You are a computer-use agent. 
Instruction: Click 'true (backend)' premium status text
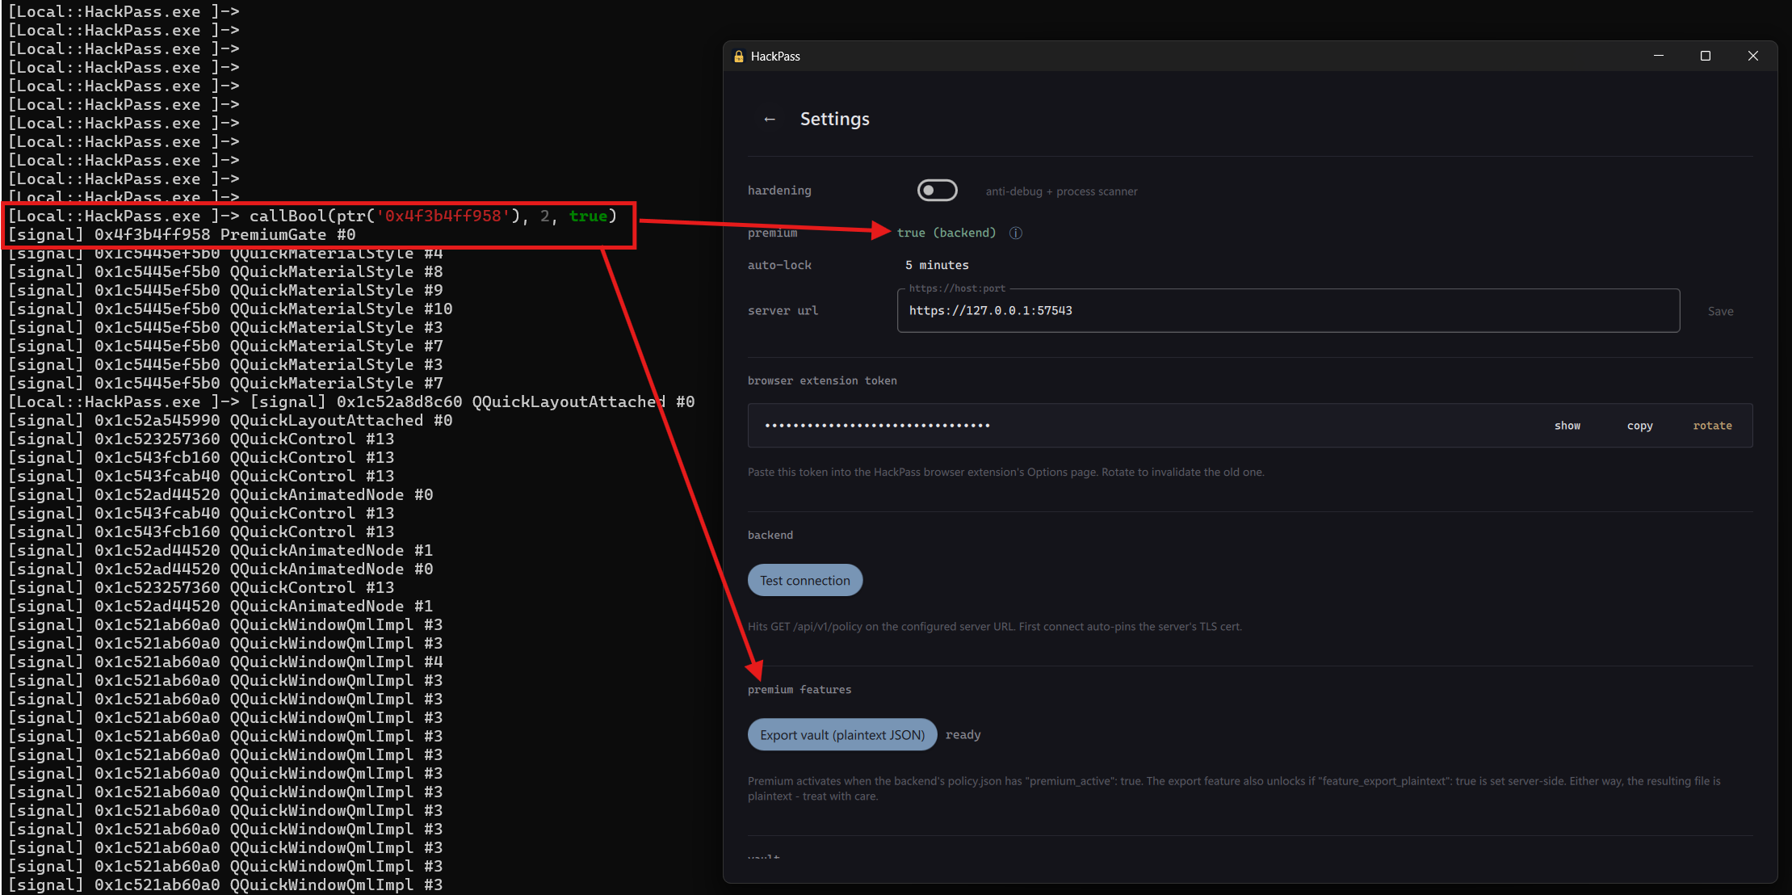click(x=946, y=233)
